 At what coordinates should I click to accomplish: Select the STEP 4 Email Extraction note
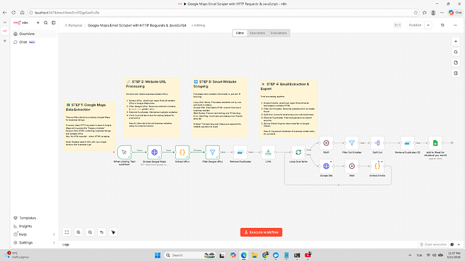click(x=288, y=109)
